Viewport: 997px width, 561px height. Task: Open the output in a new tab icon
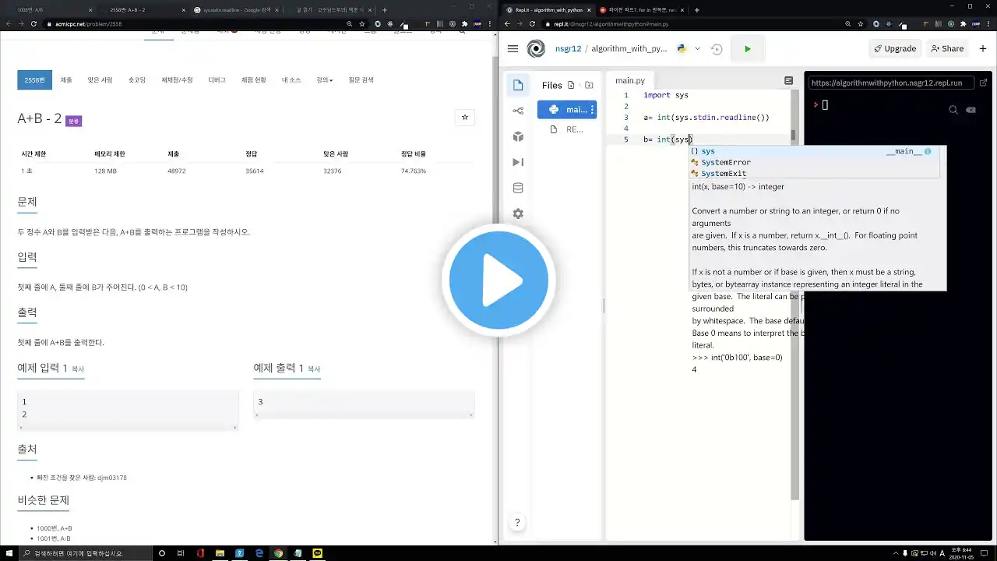click(983, 83)
